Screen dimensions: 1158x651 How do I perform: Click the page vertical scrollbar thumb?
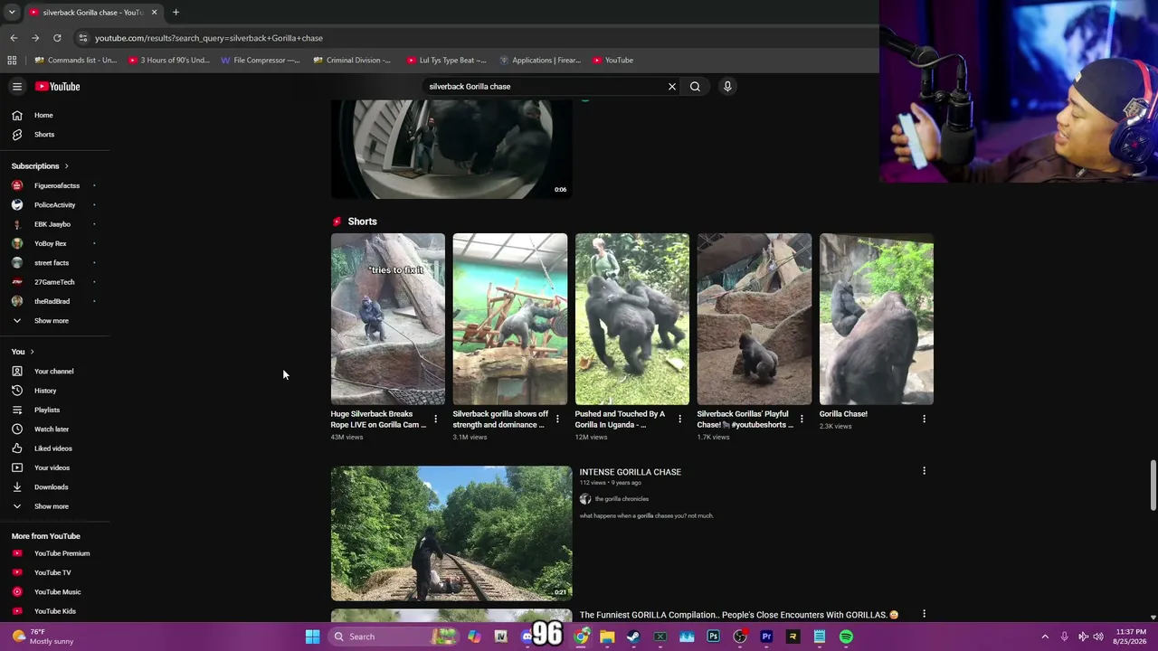coord(1153,486)
